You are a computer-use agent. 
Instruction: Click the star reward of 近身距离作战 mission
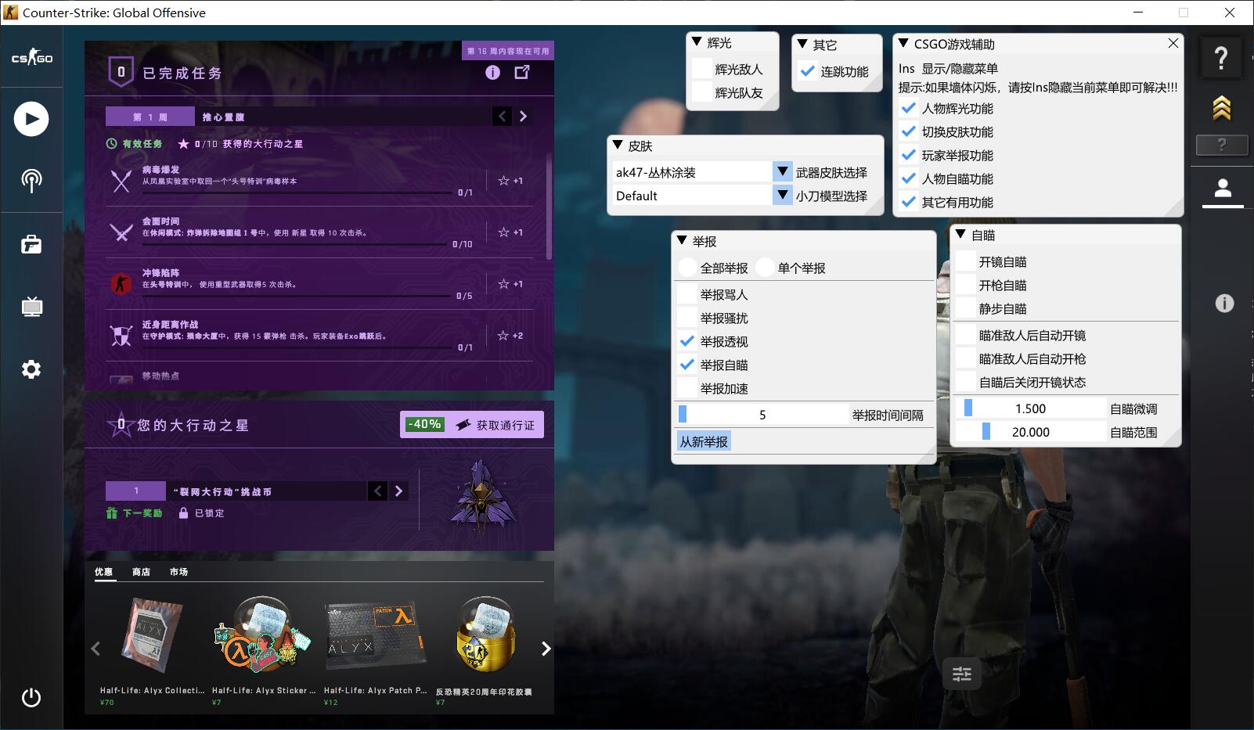[510, 336]
